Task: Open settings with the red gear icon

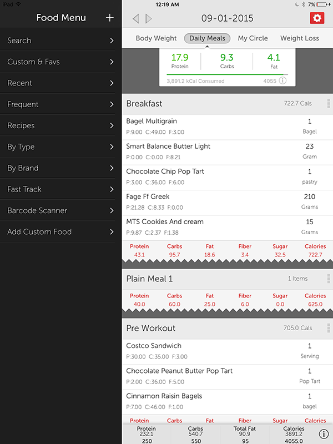Action: point(316,18)
